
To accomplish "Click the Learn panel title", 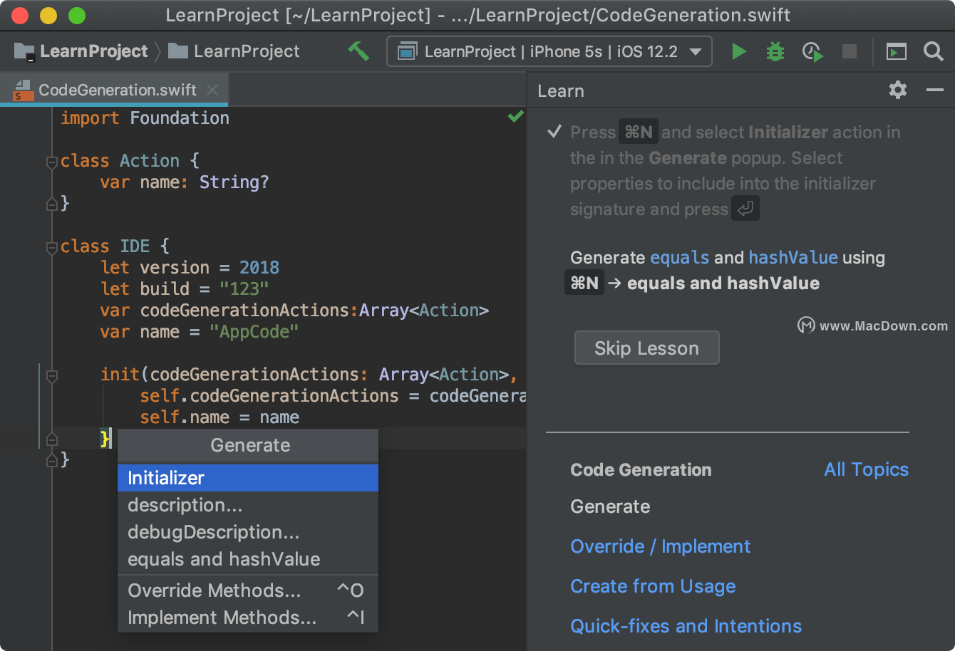I will [x=561, y=90].
